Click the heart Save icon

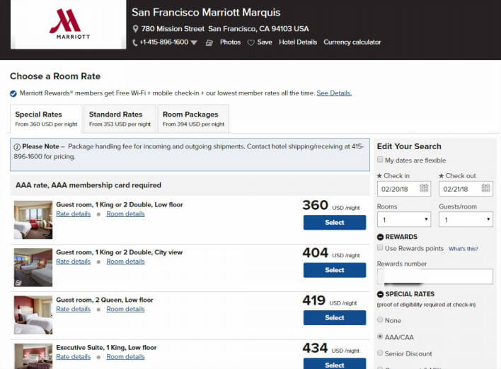point(250,42)
